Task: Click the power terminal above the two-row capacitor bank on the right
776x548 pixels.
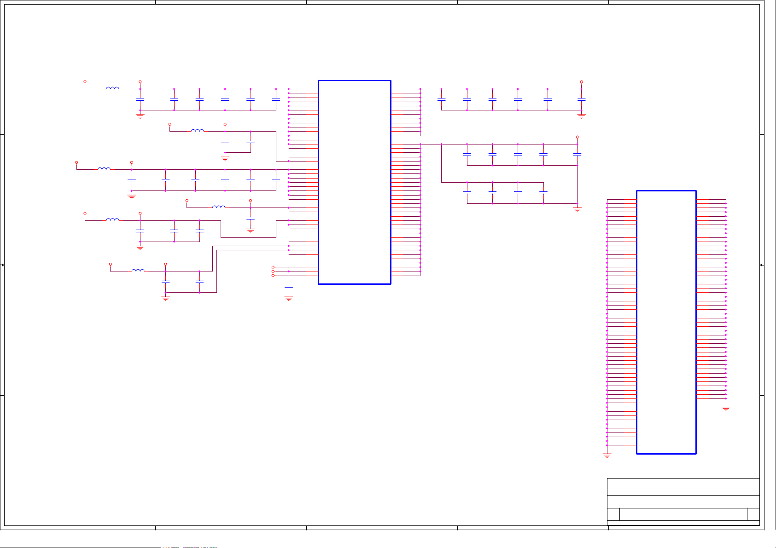Action: coord(577,137)
